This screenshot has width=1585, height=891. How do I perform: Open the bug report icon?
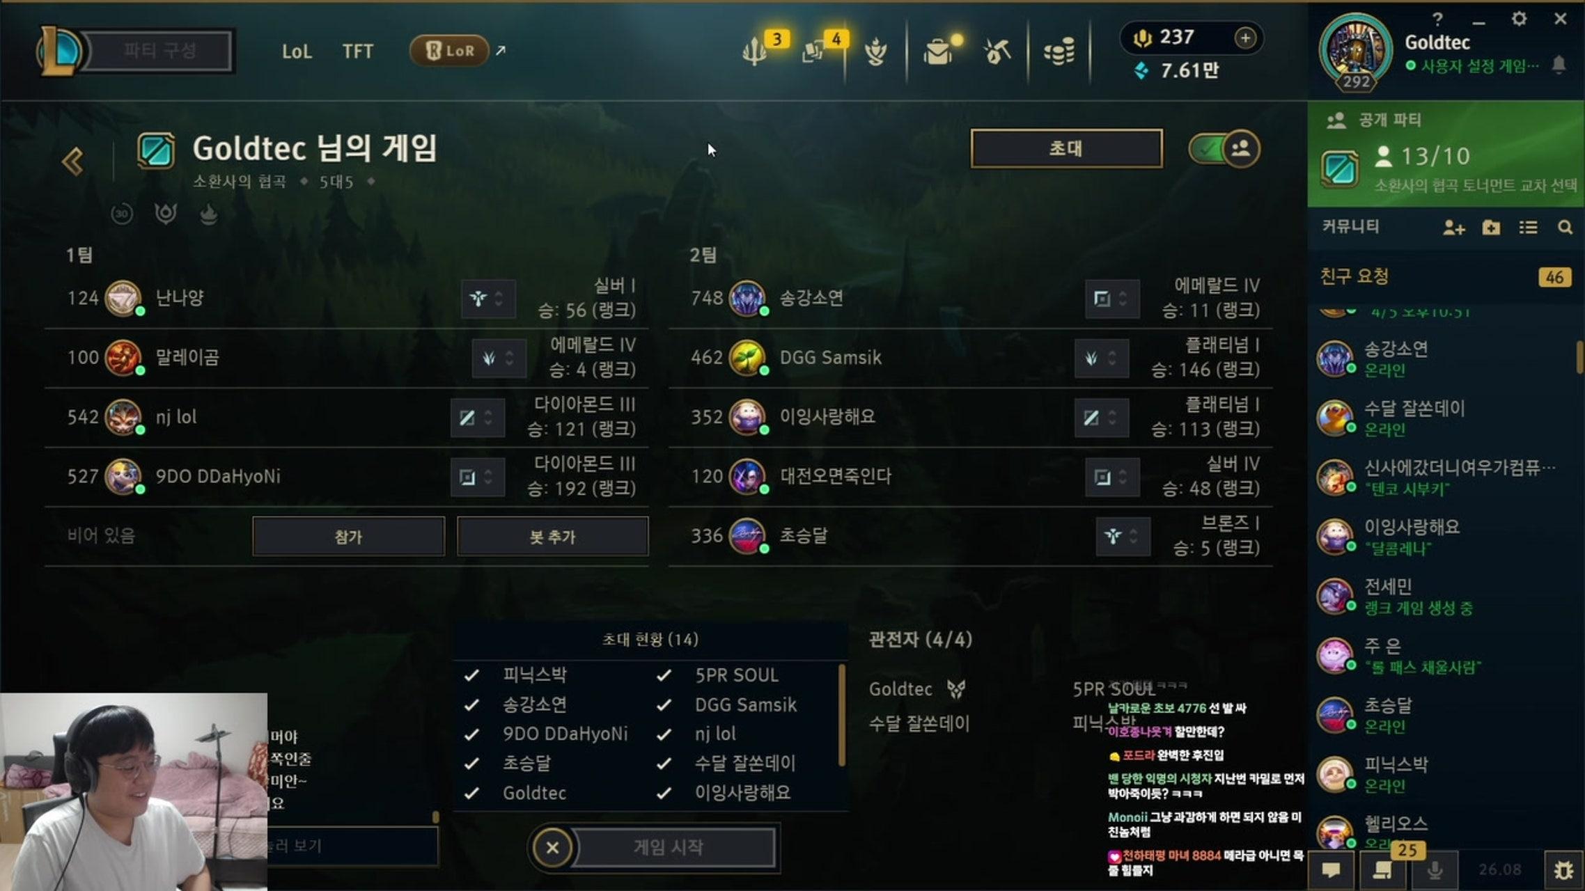point(1563,870)
